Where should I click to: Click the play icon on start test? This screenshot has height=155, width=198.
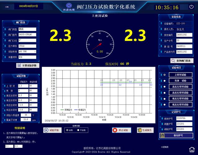tap(46, 130)
